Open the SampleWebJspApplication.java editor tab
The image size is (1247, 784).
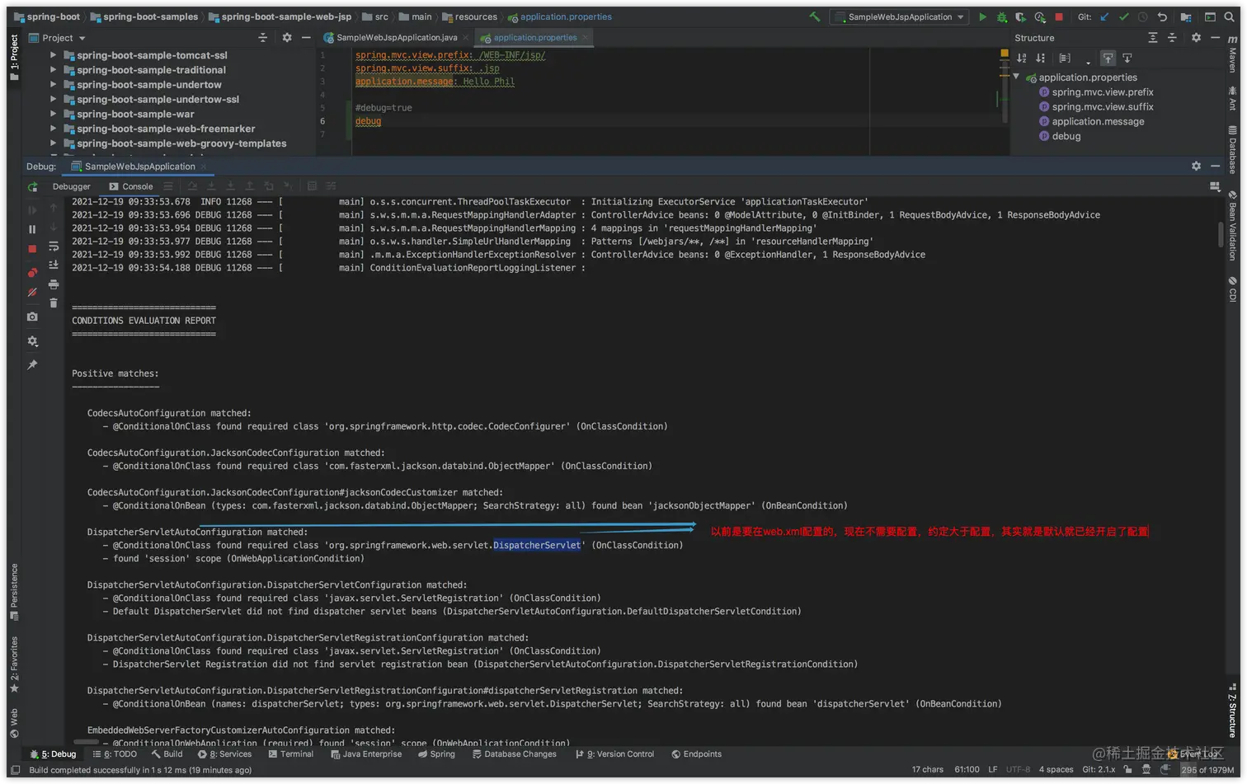pos(396,36)
